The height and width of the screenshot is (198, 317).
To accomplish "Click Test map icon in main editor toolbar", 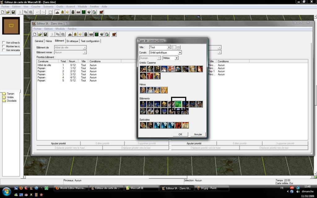I will point(101,12).
